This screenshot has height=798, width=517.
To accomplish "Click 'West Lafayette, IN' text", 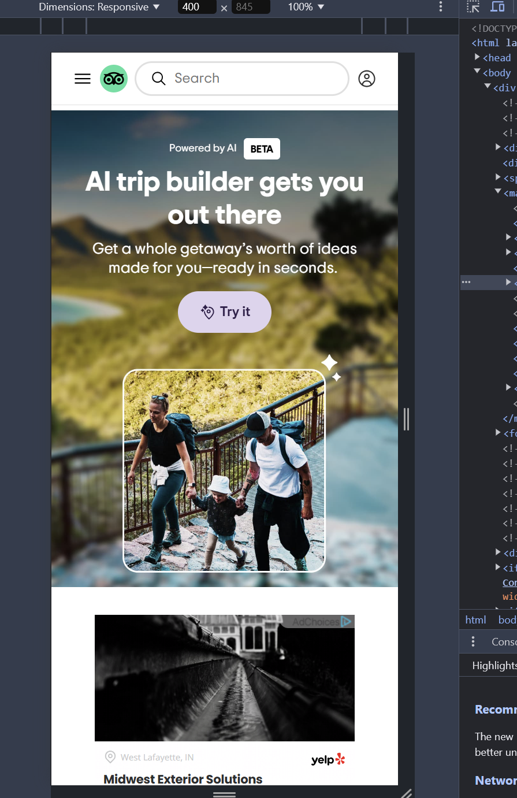I will coord(157,757).
